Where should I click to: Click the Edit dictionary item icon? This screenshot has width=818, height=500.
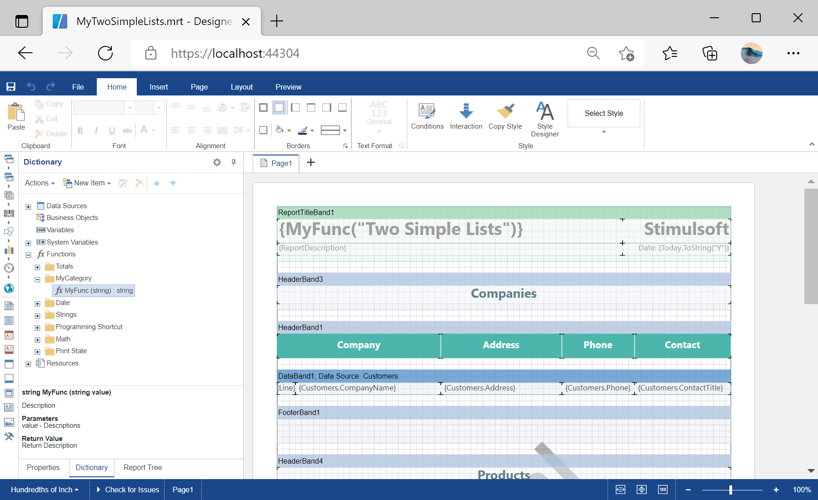123,183
